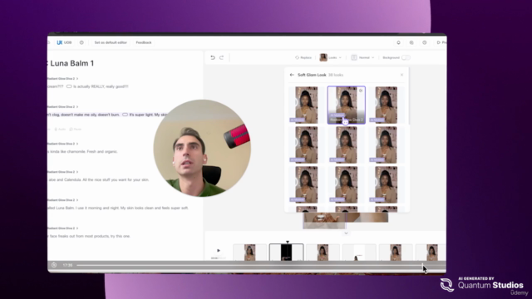Image resolution: width=532 pixels, height=299 pixels.
Task: Click the history clock icon beside UOB
Action: [x=81, y=42]
